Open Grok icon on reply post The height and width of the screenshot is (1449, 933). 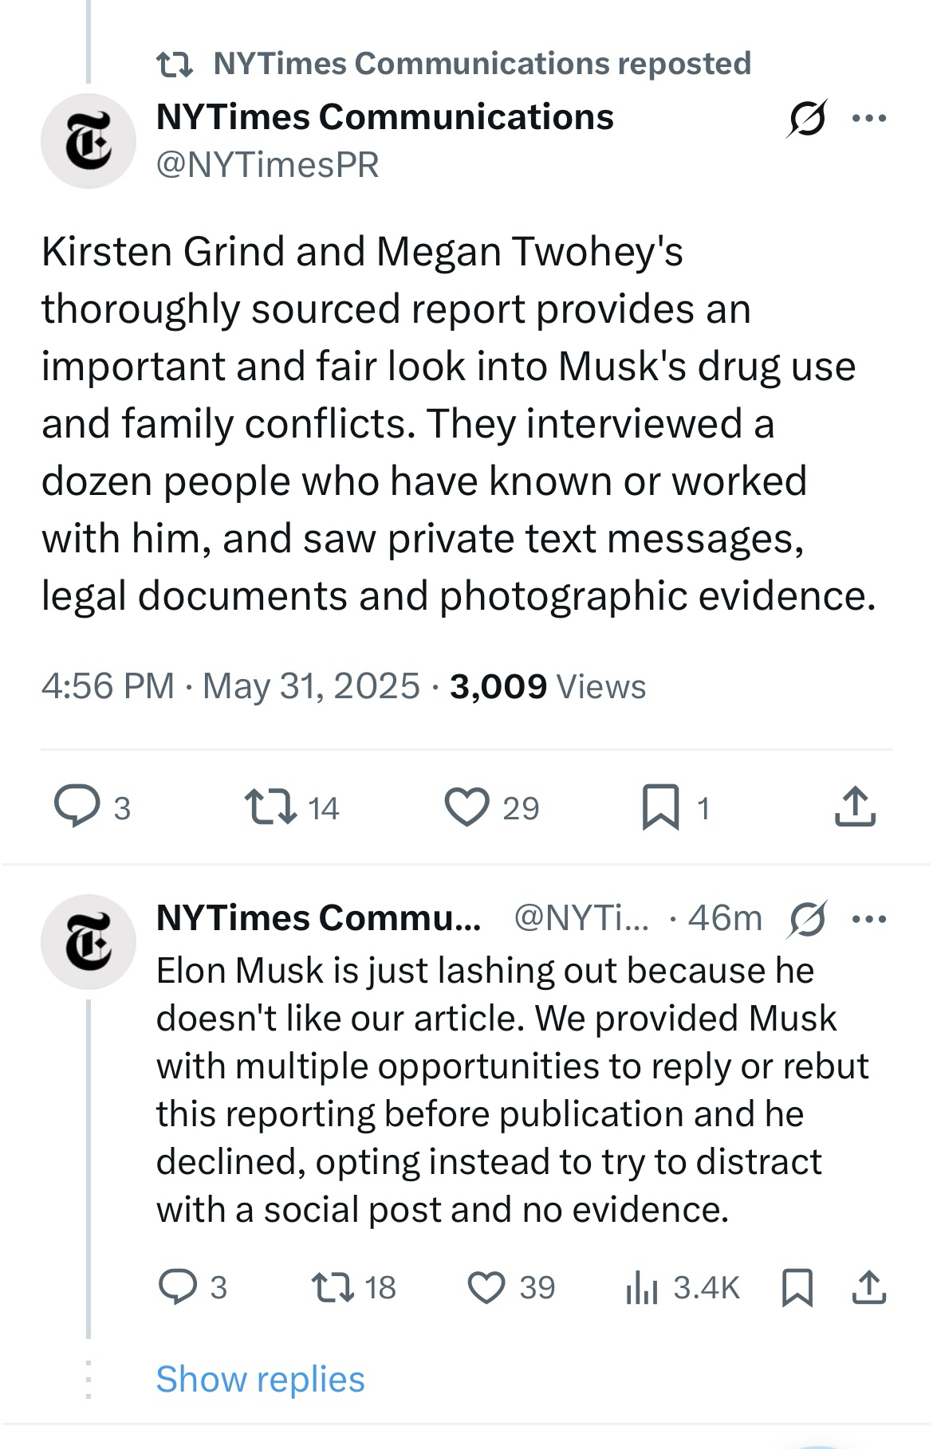(807, 919)
